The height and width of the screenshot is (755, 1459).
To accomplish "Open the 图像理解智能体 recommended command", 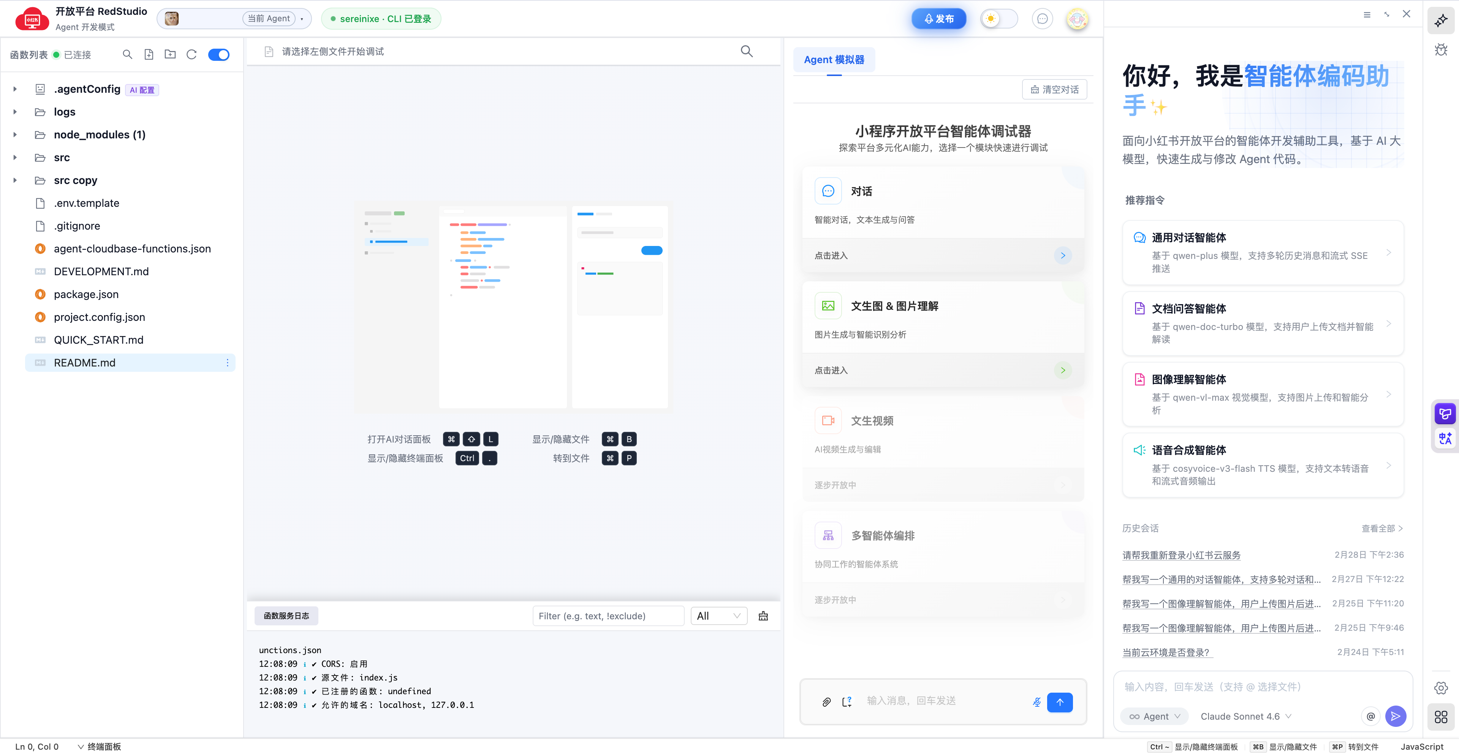I will point(1263,395).
